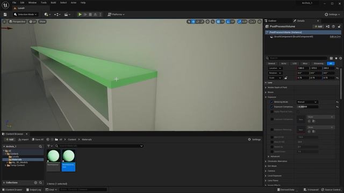Viewport: 344px width, 193px height.
Task: Open the viewport hamburger options menu
Action: pos(4,21)
